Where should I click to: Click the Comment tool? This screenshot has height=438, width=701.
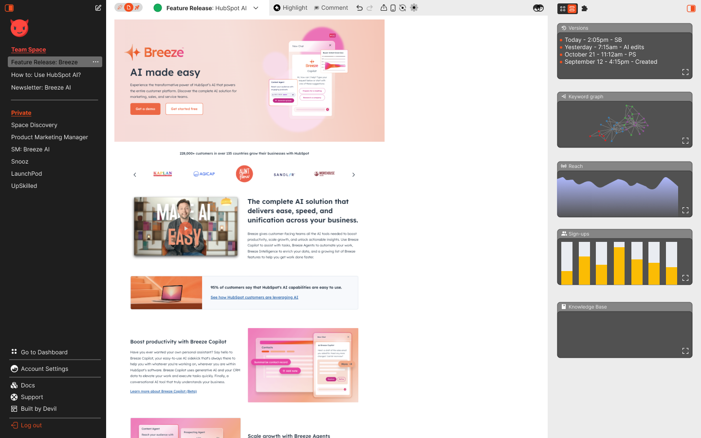(331, 8)
